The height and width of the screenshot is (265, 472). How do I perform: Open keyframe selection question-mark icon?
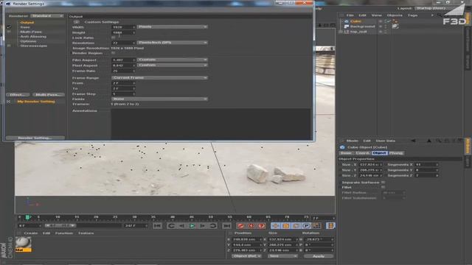[261, 226]
